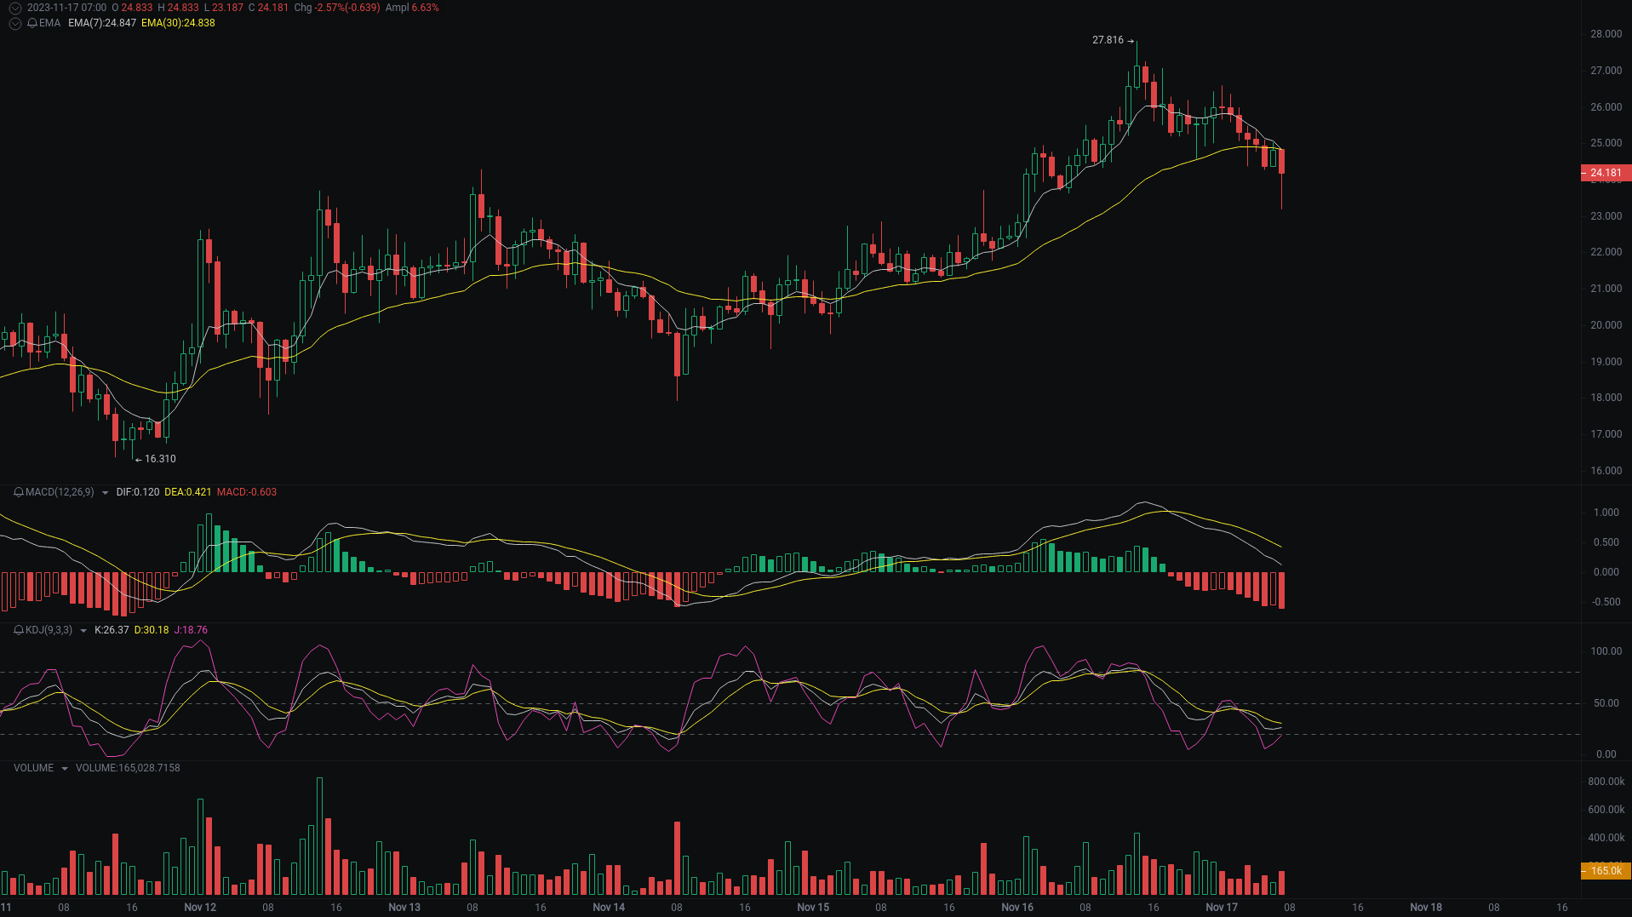Click the J:18.76 reading

[x=191, y=630]
